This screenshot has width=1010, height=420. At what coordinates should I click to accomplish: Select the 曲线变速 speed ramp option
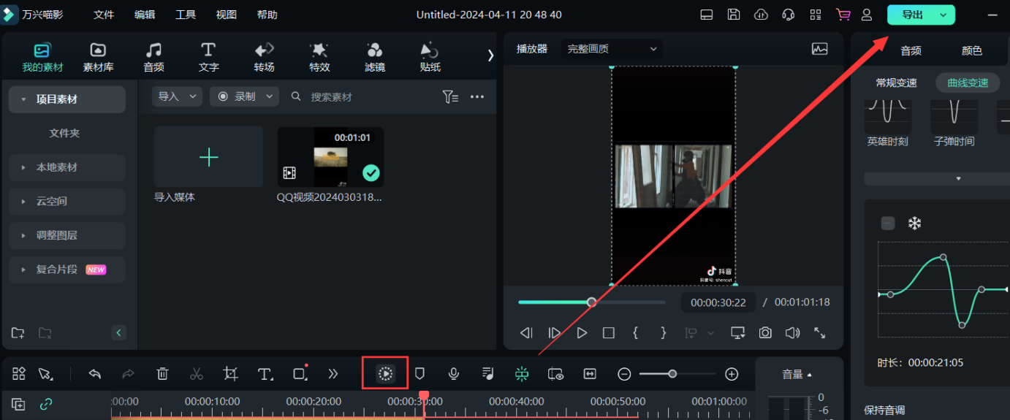pyautogui.click(x=968, y=83)
